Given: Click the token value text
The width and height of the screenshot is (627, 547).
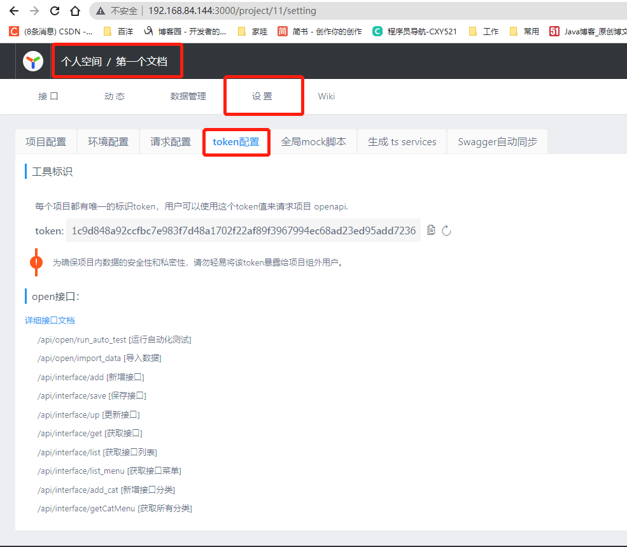Looking at the screenshot, I should point(244,231).
